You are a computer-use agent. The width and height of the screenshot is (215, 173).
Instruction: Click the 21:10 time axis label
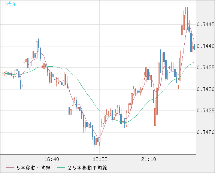pos(149,159)
